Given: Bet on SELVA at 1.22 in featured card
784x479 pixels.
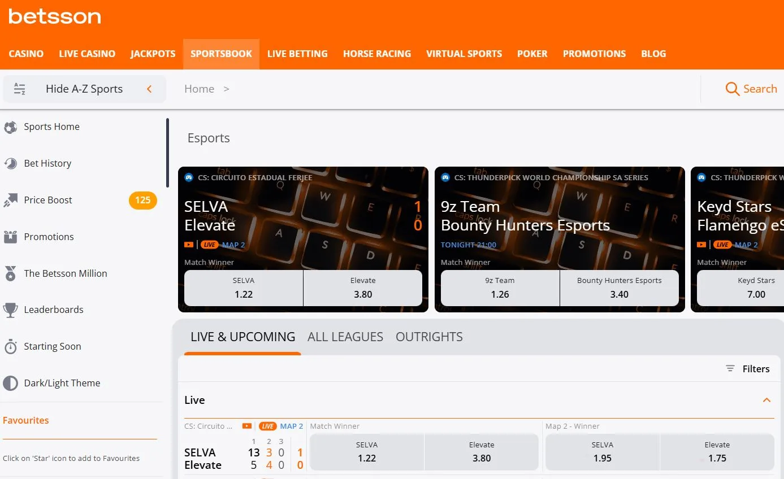Looking at the screenshot, I should click(244, 288).
